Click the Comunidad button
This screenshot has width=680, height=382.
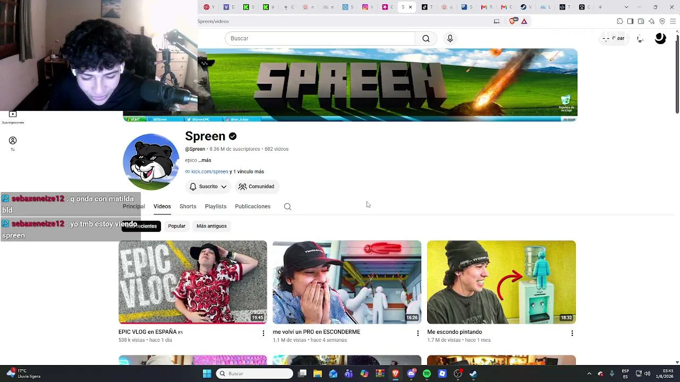click(x=257, y=187)
